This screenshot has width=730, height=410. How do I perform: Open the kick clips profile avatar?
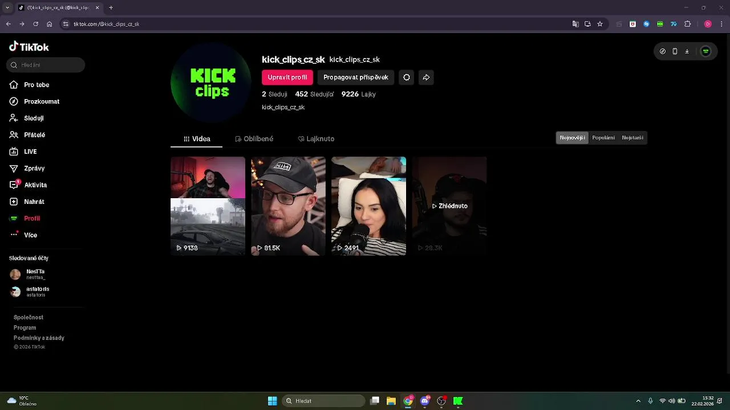point(211,83)
